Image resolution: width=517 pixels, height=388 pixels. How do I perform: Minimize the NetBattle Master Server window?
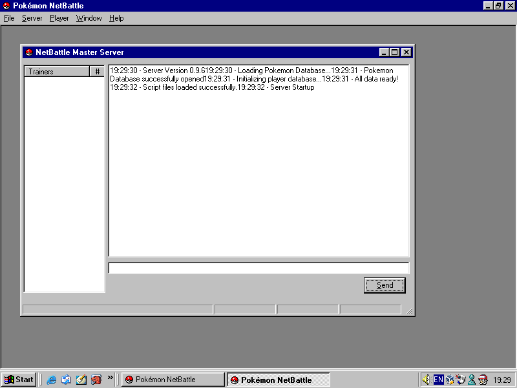[x=383, y=52]
